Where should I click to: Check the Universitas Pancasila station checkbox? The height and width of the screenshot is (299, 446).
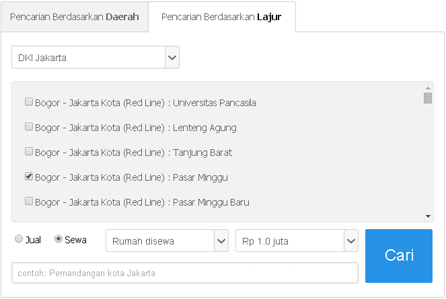(x=29, y=103)
